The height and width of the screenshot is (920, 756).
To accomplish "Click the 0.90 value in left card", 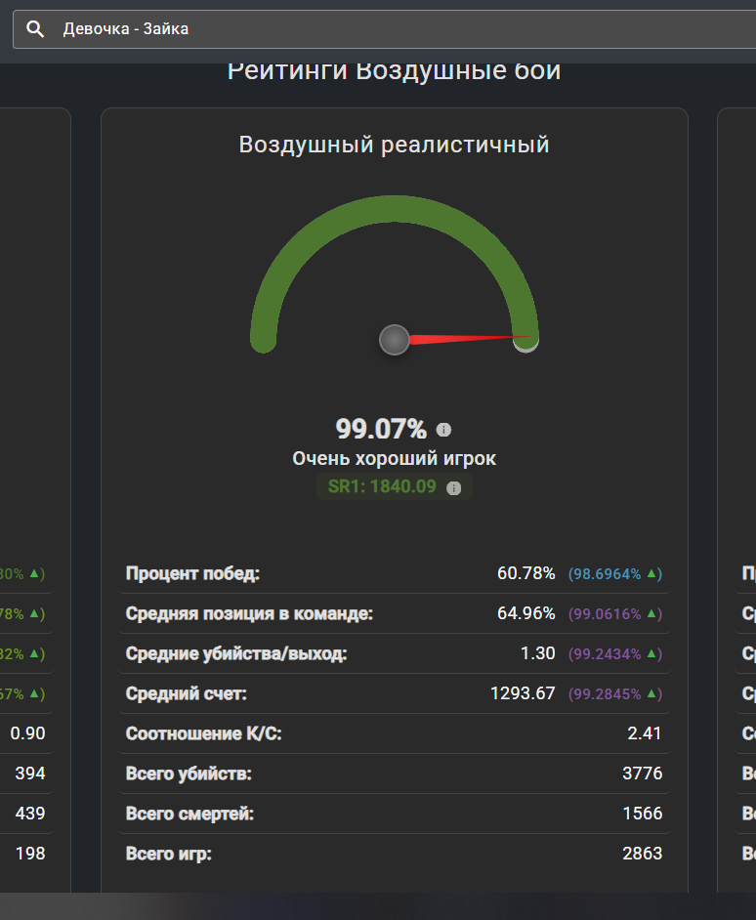I will 27,732.
